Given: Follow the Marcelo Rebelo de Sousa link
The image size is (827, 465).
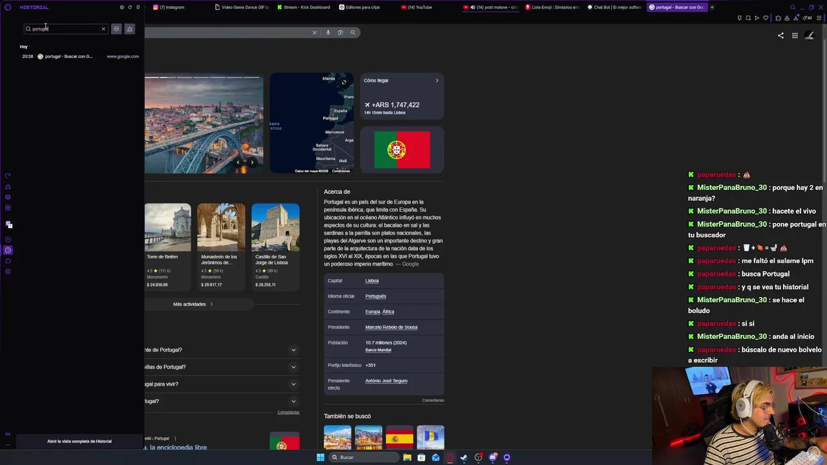Looking at the screenshot, I should (392, 327).
